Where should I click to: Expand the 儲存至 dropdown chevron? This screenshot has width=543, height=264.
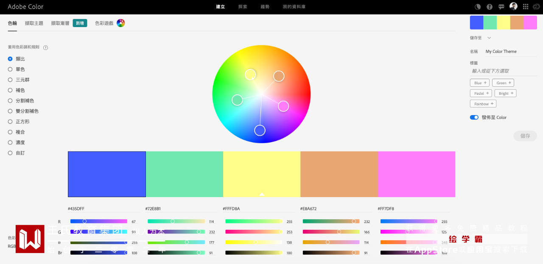[489, 38]
